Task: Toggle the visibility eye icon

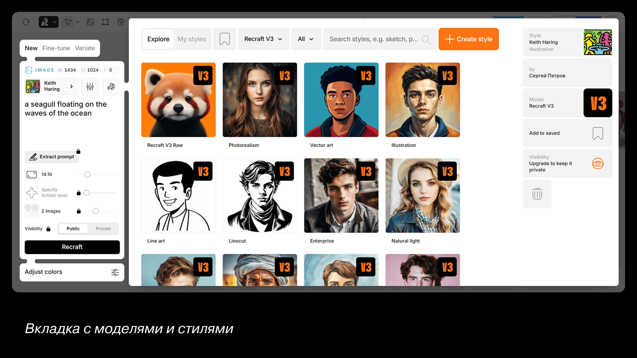Action: (598, 163)
